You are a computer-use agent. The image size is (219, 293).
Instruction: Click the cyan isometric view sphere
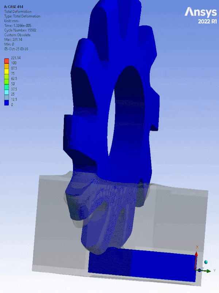pos(206,262)
